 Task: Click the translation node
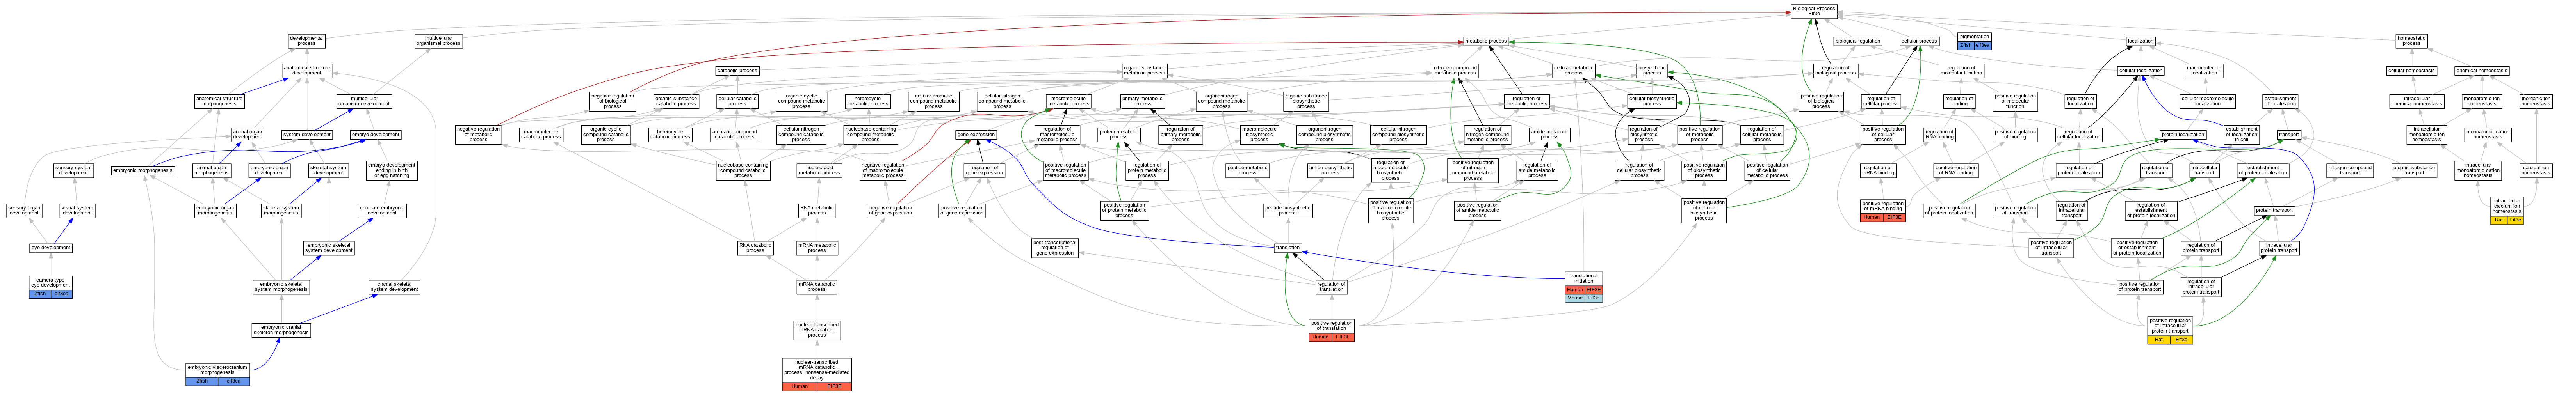point(1288,248)
